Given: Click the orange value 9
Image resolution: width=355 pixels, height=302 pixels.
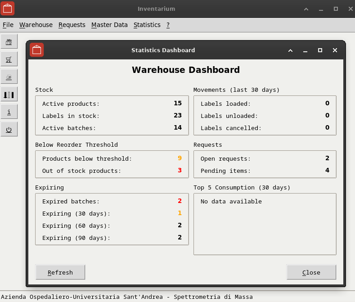Looking at the screenshot, I should [x=180, y=158].
